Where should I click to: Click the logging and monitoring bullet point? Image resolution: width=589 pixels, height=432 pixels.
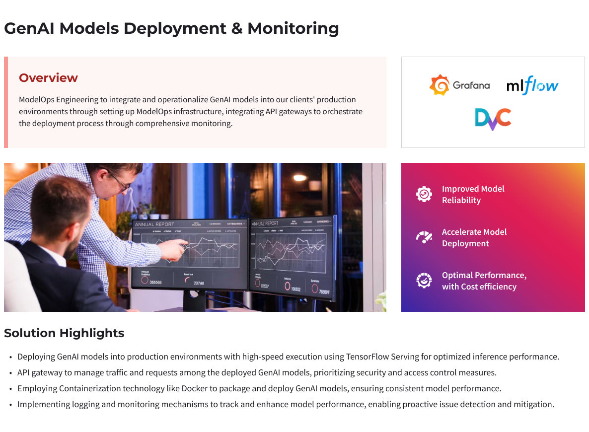(286, 404)
